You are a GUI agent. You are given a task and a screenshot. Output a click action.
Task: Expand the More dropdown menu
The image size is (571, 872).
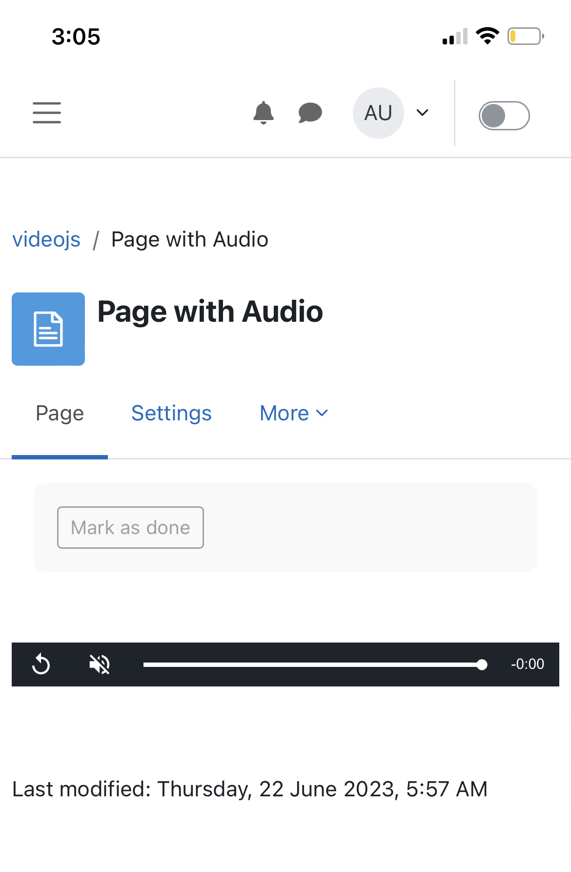pos(294,414)
